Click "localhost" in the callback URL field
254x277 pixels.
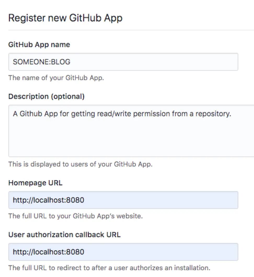(51, 252)
